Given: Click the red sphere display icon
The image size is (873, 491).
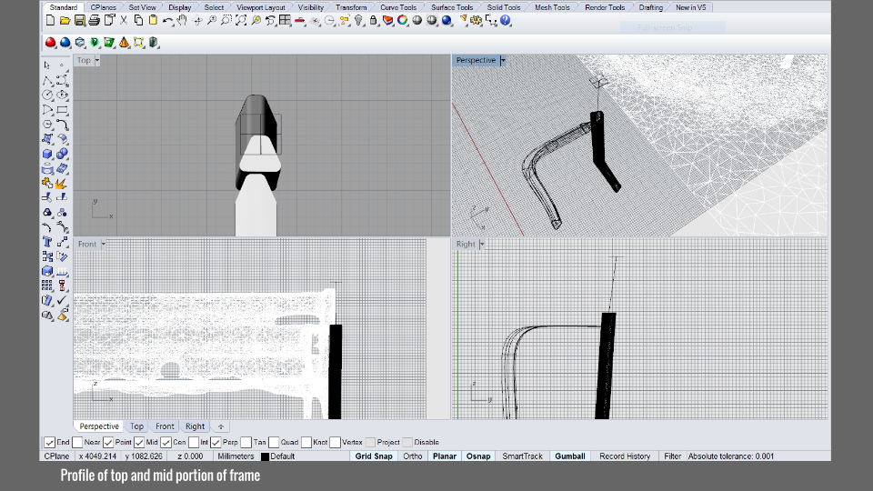Looking at the screenshot, I should (x=51, y=42).
